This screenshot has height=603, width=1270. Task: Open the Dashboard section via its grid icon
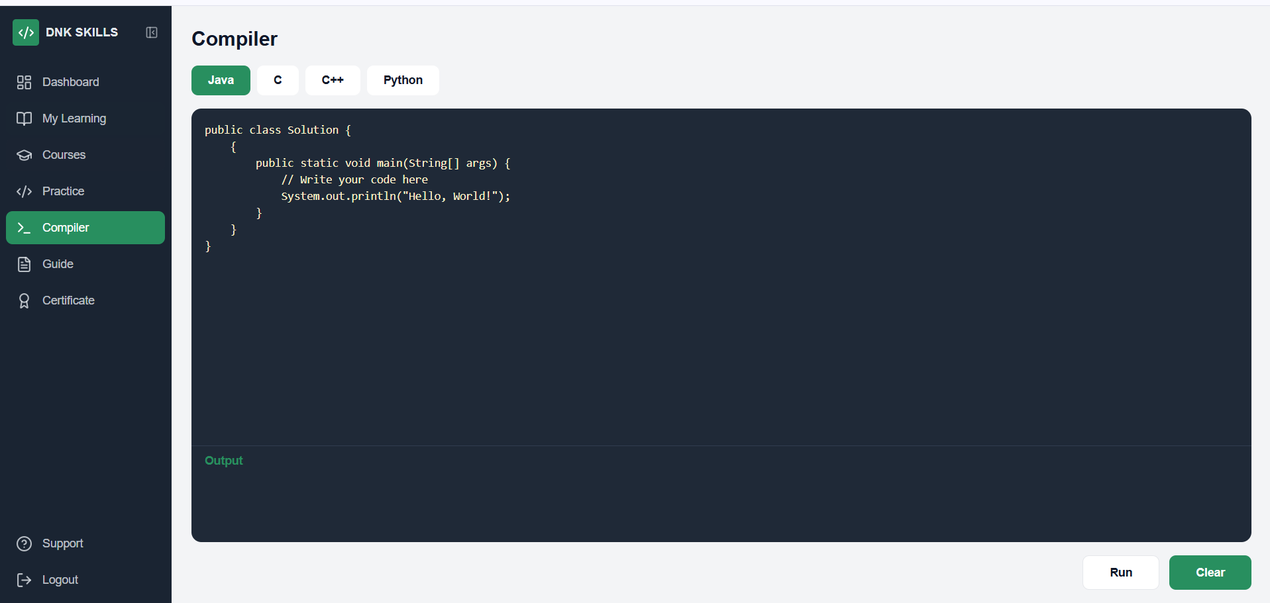coord(25,82)
